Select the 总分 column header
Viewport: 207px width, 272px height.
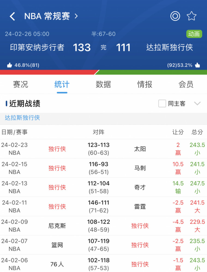click(x=197, y=132)
